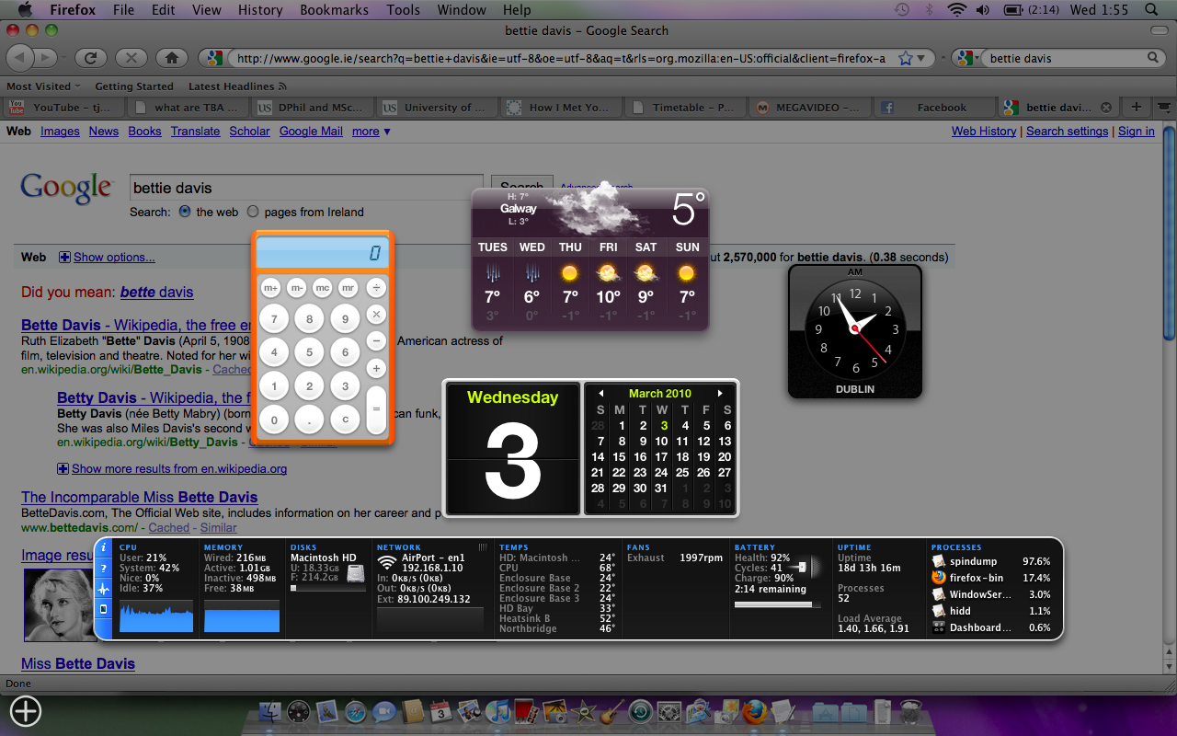
Task: Open iChat from the Dock
Action: click(384, 711)
